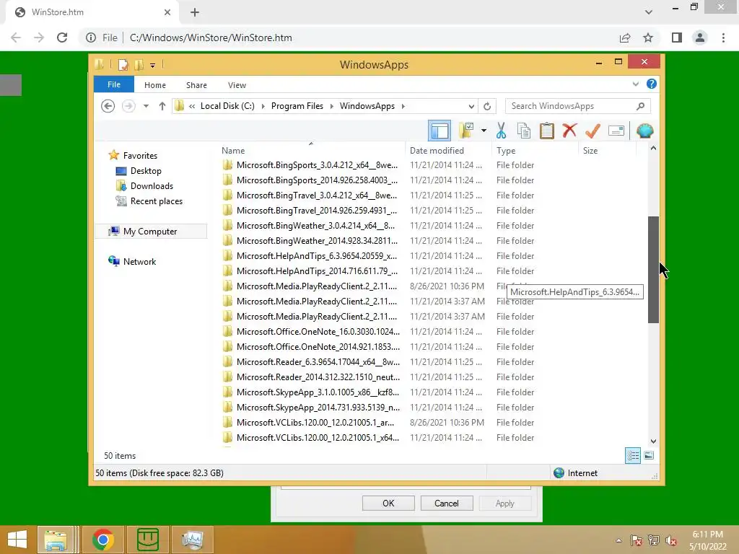Click the magnifier search icon

coord(641,106)
